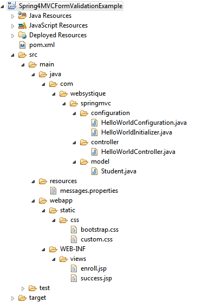Viewport: 197px width, 303px height.
Task: Collapse the java folder arrow
Action: click(34, 75)
